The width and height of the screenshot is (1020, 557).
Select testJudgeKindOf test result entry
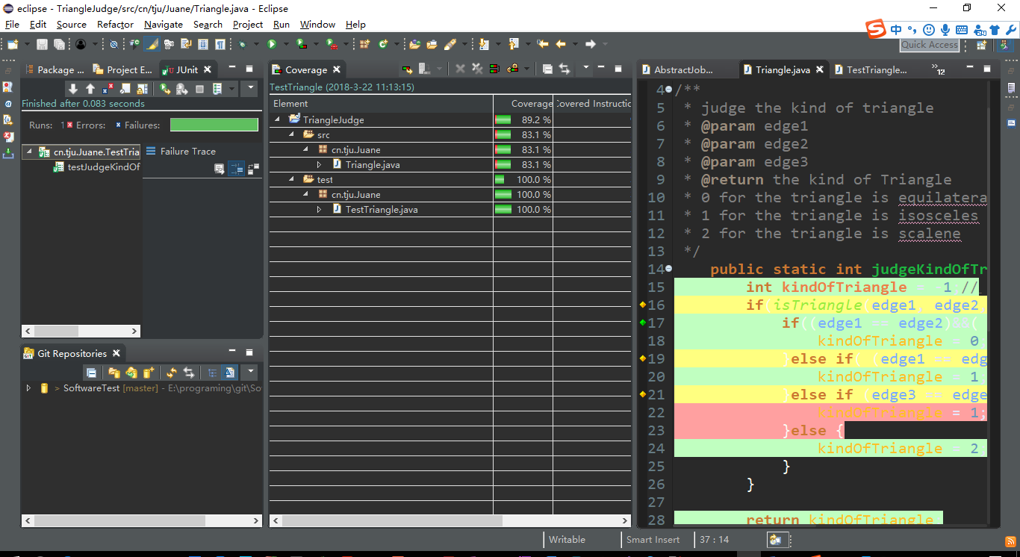[x=103, y=167]
